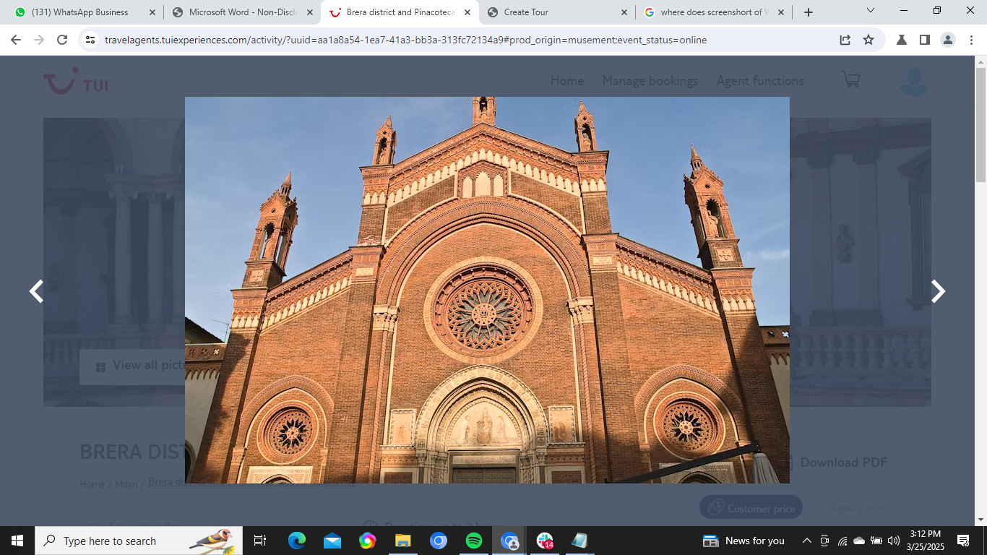Bookmark this page with star icon

[x=869, y=40]
